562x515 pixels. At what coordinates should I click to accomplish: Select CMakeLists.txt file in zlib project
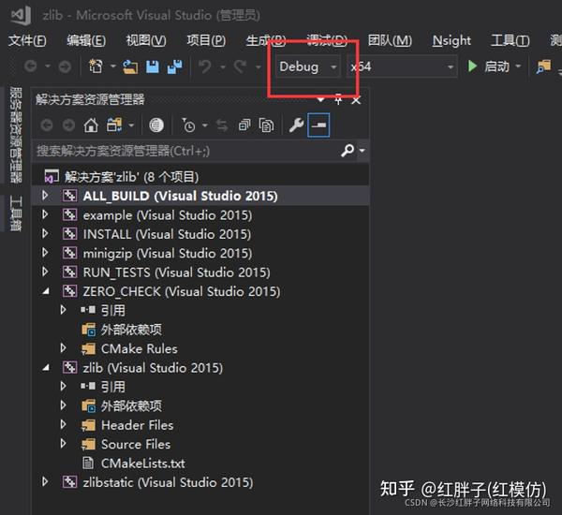[x=143, y=463]
